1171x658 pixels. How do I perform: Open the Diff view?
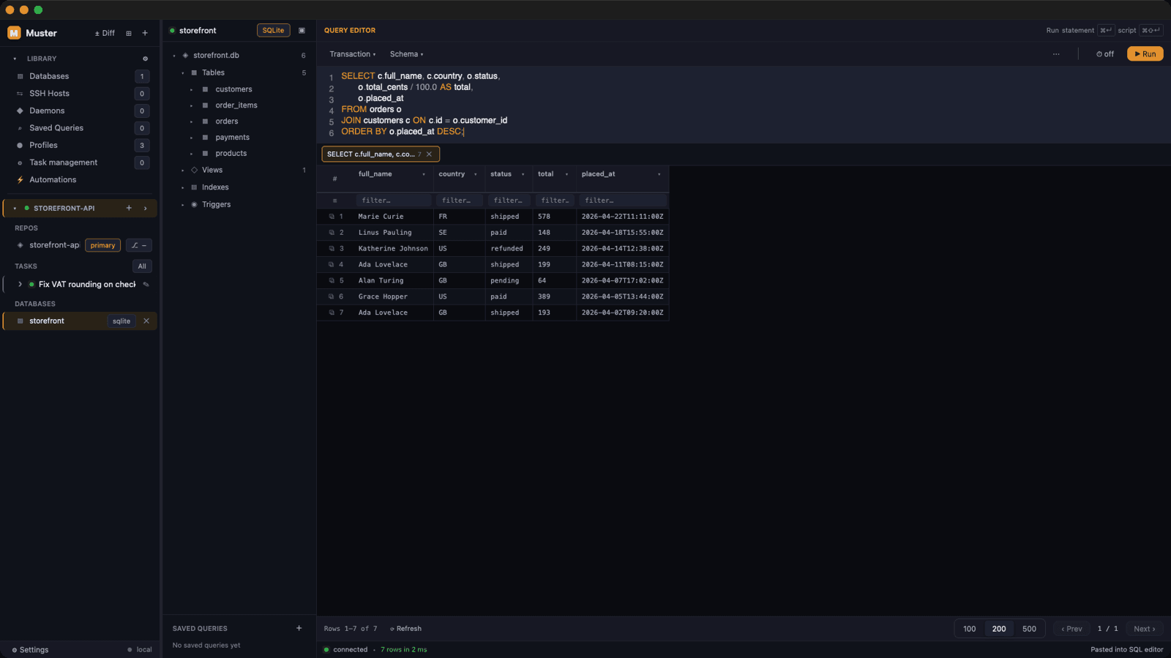[x=105, y=33]
